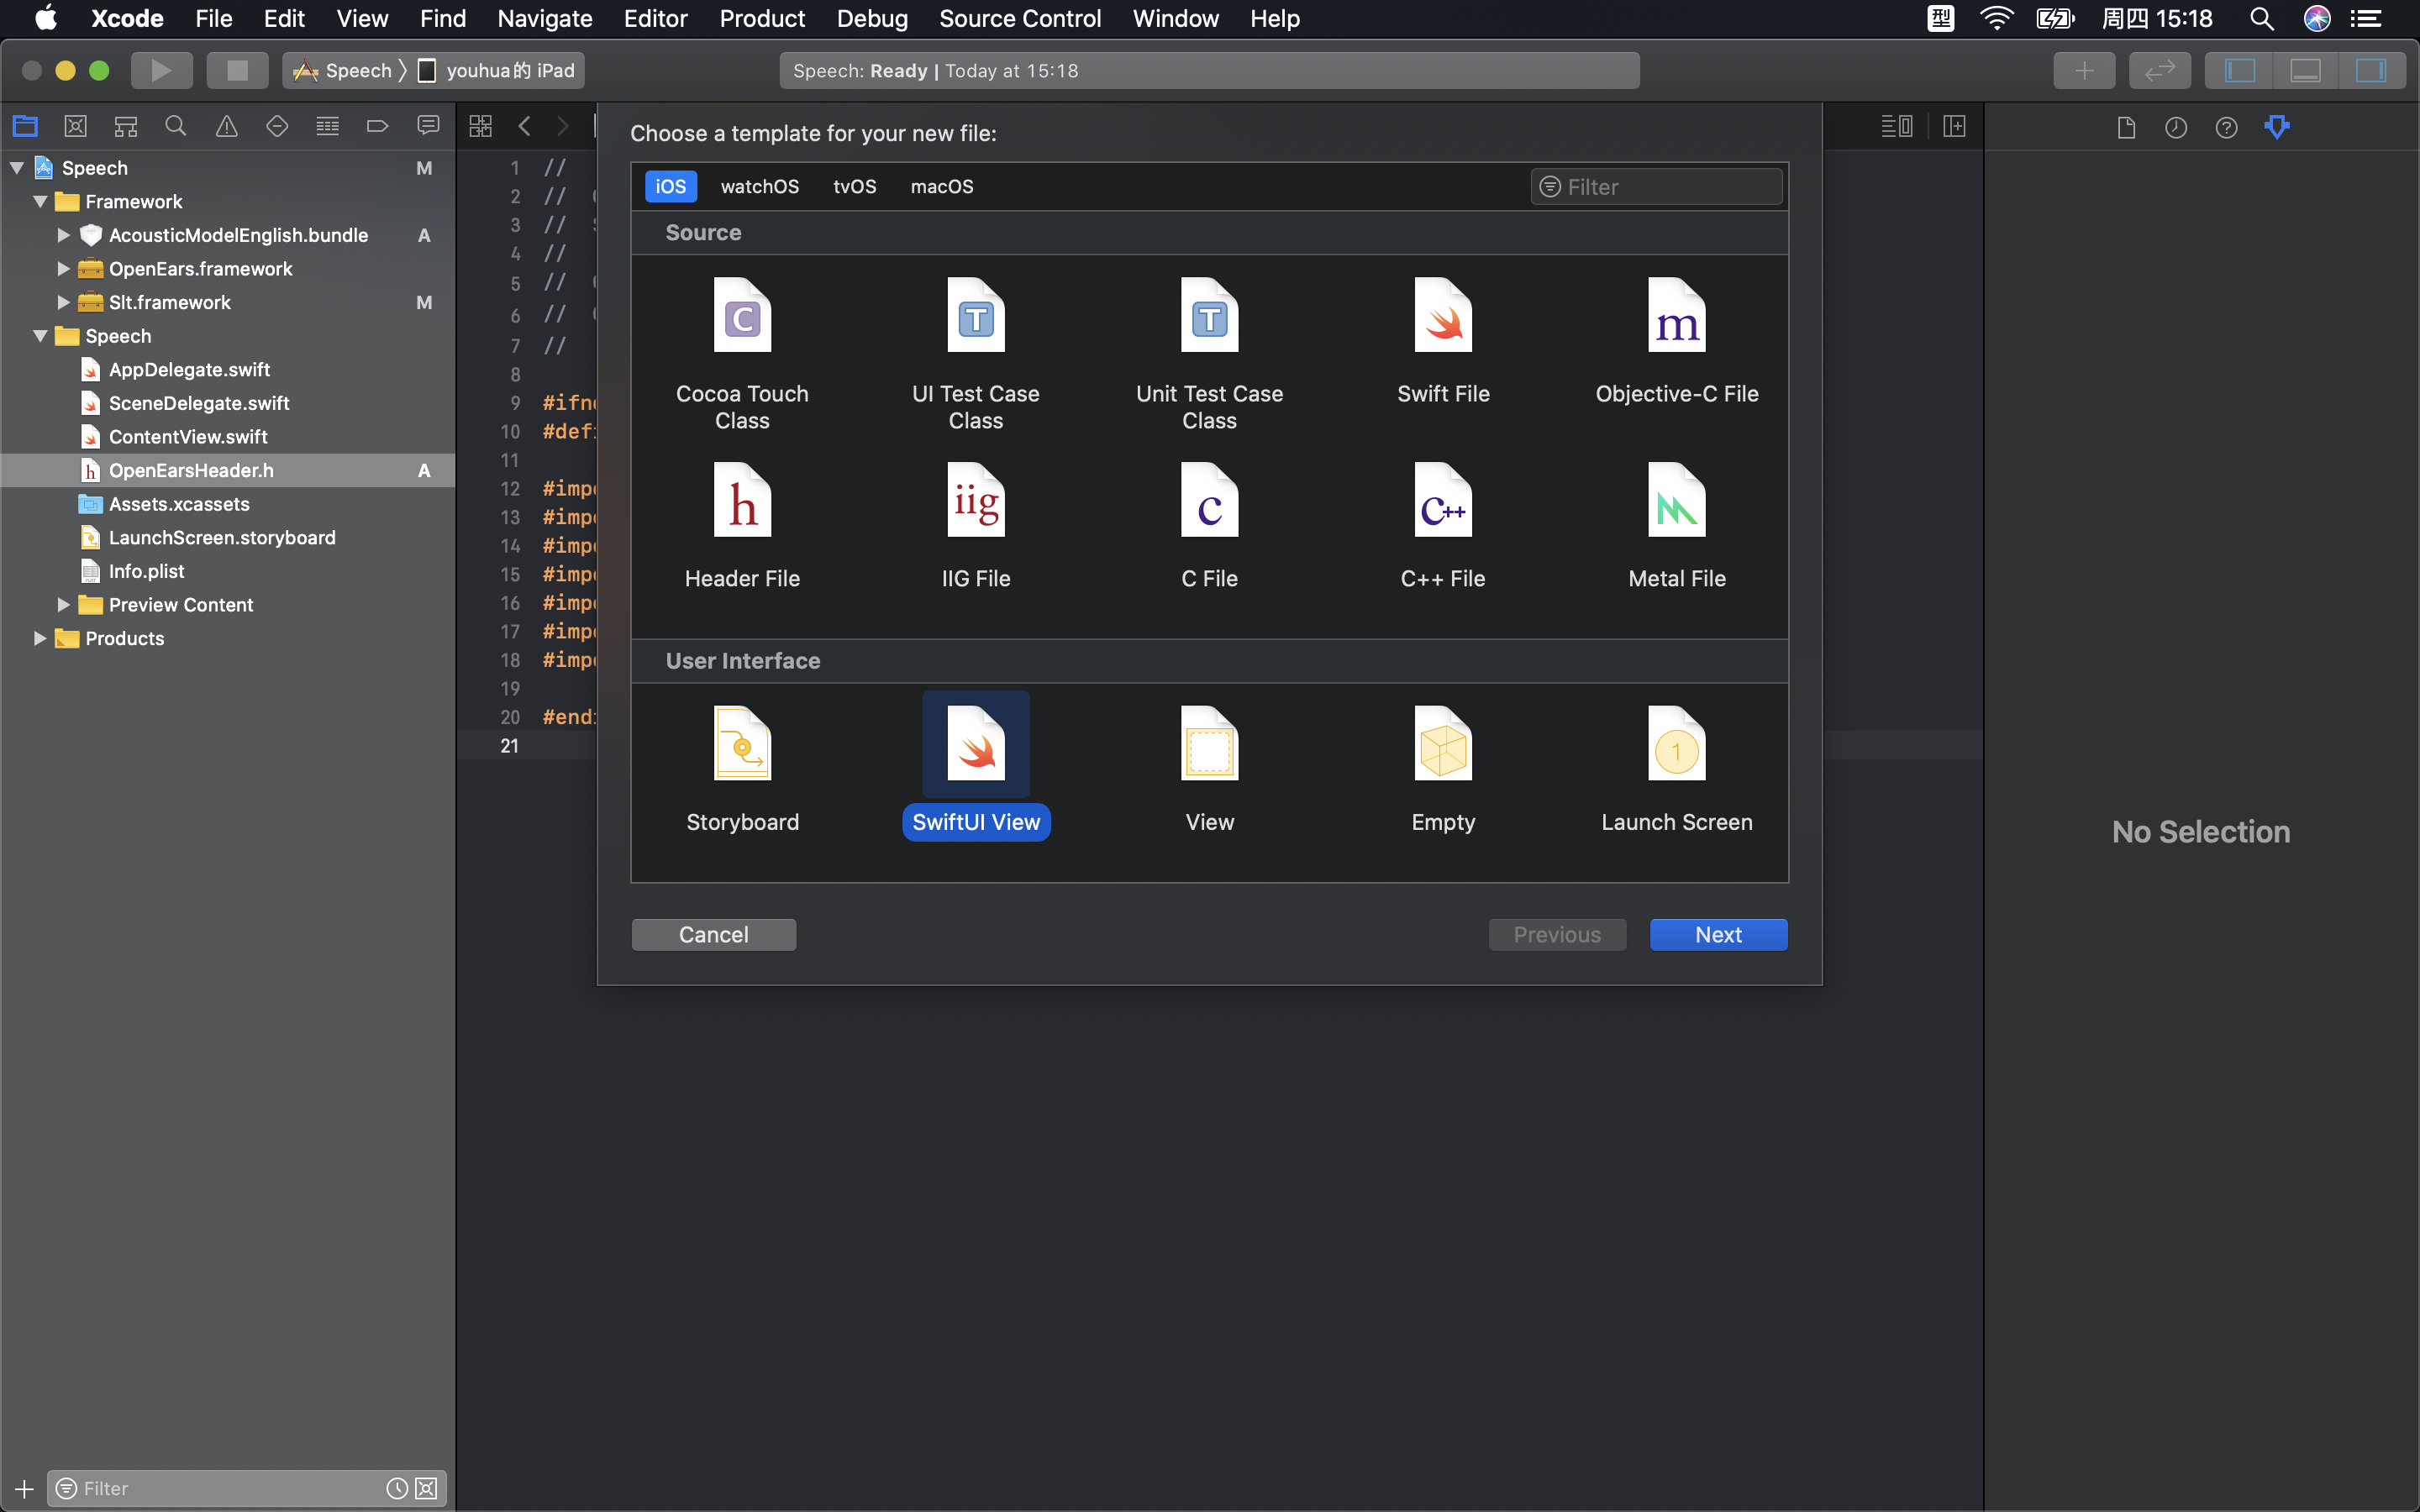
Task: Open the Breakpoint navigator
Action: click(378, 126)
